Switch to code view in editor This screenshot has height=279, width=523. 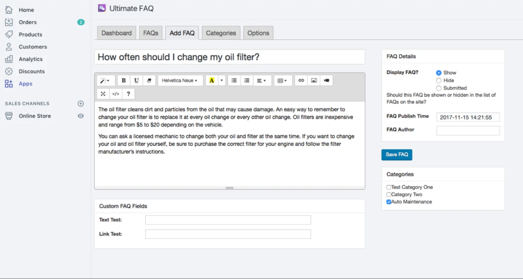tap(116, 94)
